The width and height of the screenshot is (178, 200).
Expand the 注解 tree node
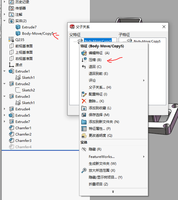coord(4,14)
